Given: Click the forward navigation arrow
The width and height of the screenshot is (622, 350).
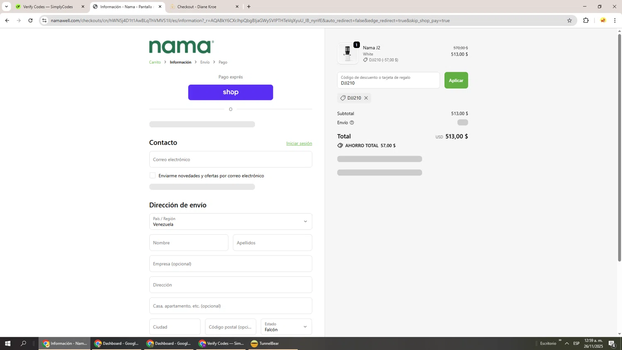Looking at the screenshot, I should 19,20.
